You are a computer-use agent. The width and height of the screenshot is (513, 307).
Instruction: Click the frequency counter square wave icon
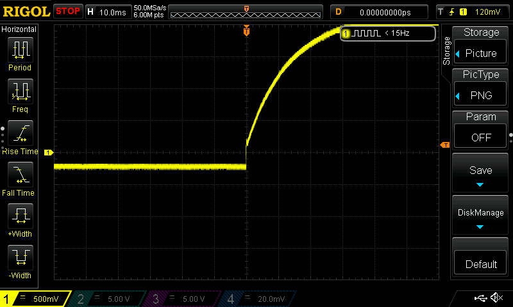click(x=366, y=33)
